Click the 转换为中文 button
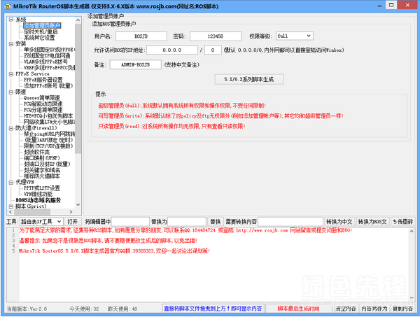Viewport: 420px width, 317px height. click(339, 222)
